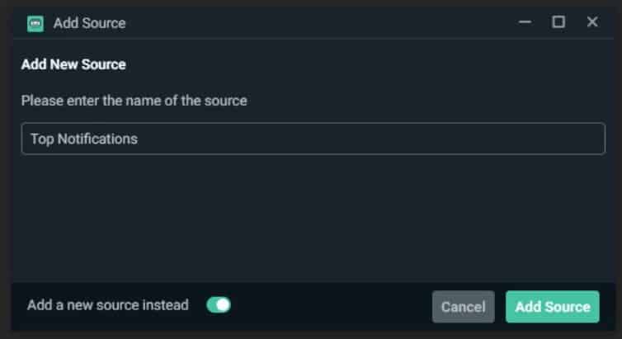Confirm with the green Add Source button

552,307
